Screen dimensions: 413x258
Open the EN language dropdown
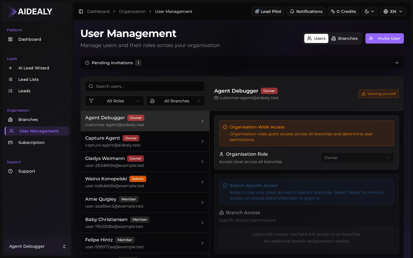[x=393, y=11]
